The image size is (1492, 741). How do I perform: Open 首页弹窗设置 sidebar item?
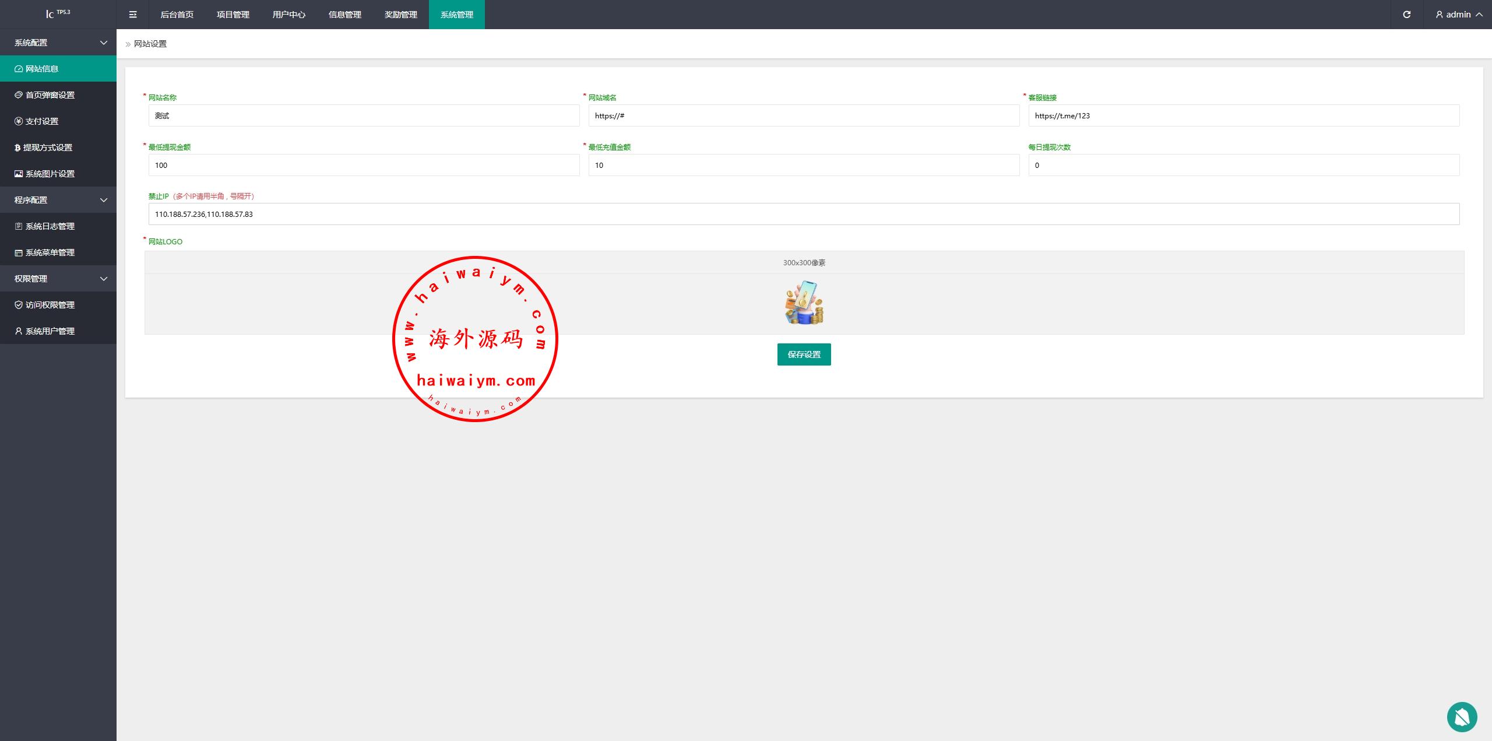pyautogui.click(x=50, y=95)
